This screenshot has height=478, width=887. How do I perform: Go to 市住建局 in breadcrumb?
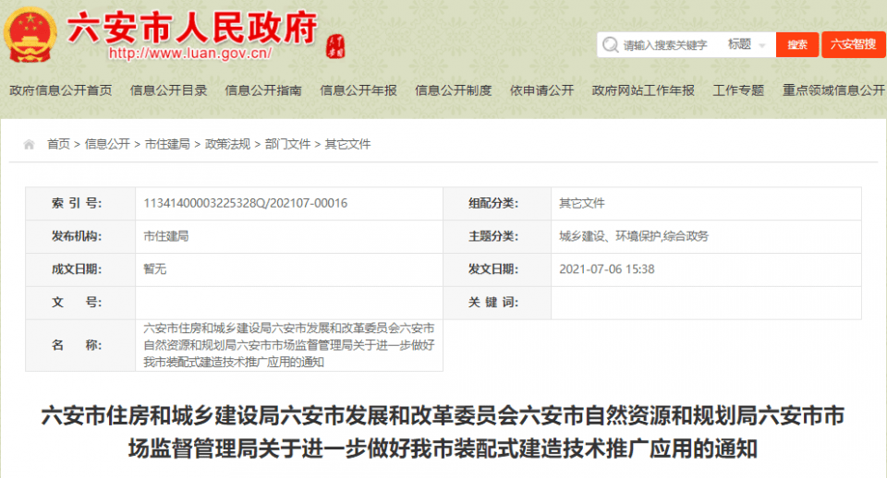(167, 144)
